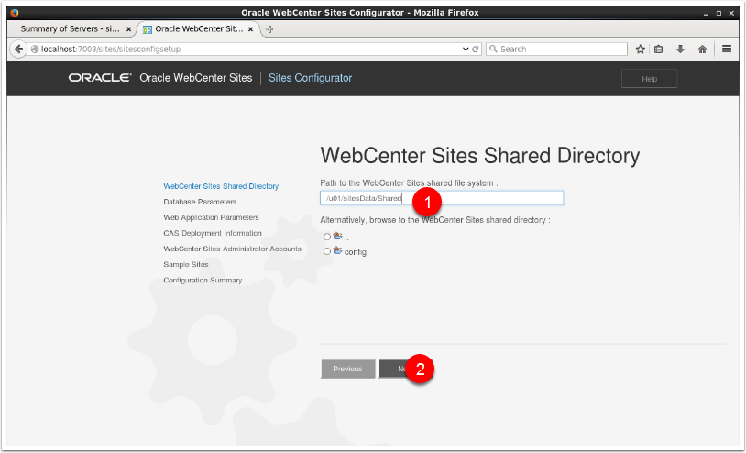
Task: Open the URL history dropdown arrow
Action: tap(465, 49)
